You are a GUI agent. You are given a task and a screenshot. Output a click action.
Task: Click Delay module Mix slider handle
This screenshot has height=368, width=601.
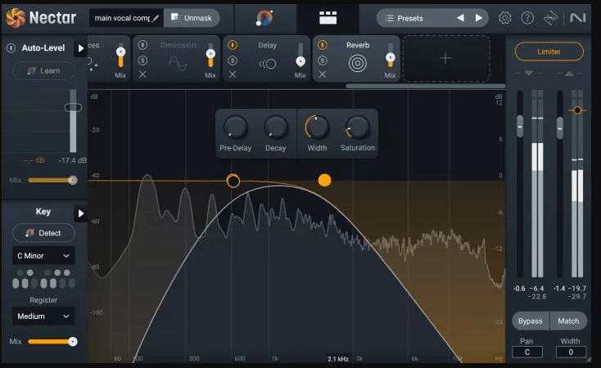click(300, 61)
